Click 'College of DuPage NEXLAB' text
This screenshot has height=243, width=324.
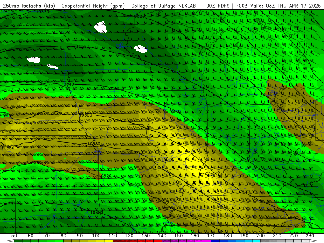pyautogui.click(x=163, y=6)
